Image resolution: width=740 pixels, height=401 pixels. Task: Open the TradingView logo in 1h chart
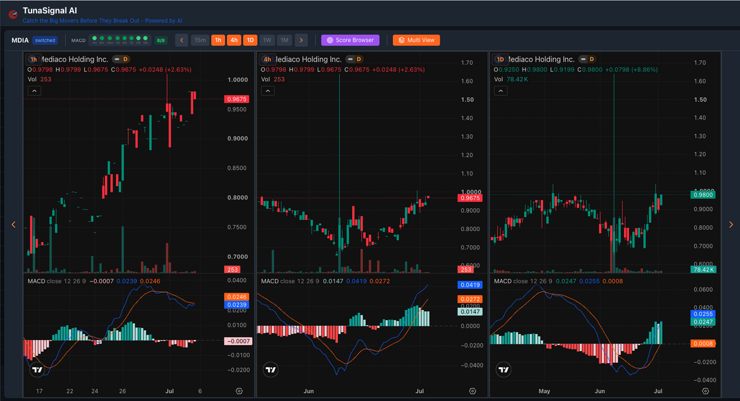[38, 370]
